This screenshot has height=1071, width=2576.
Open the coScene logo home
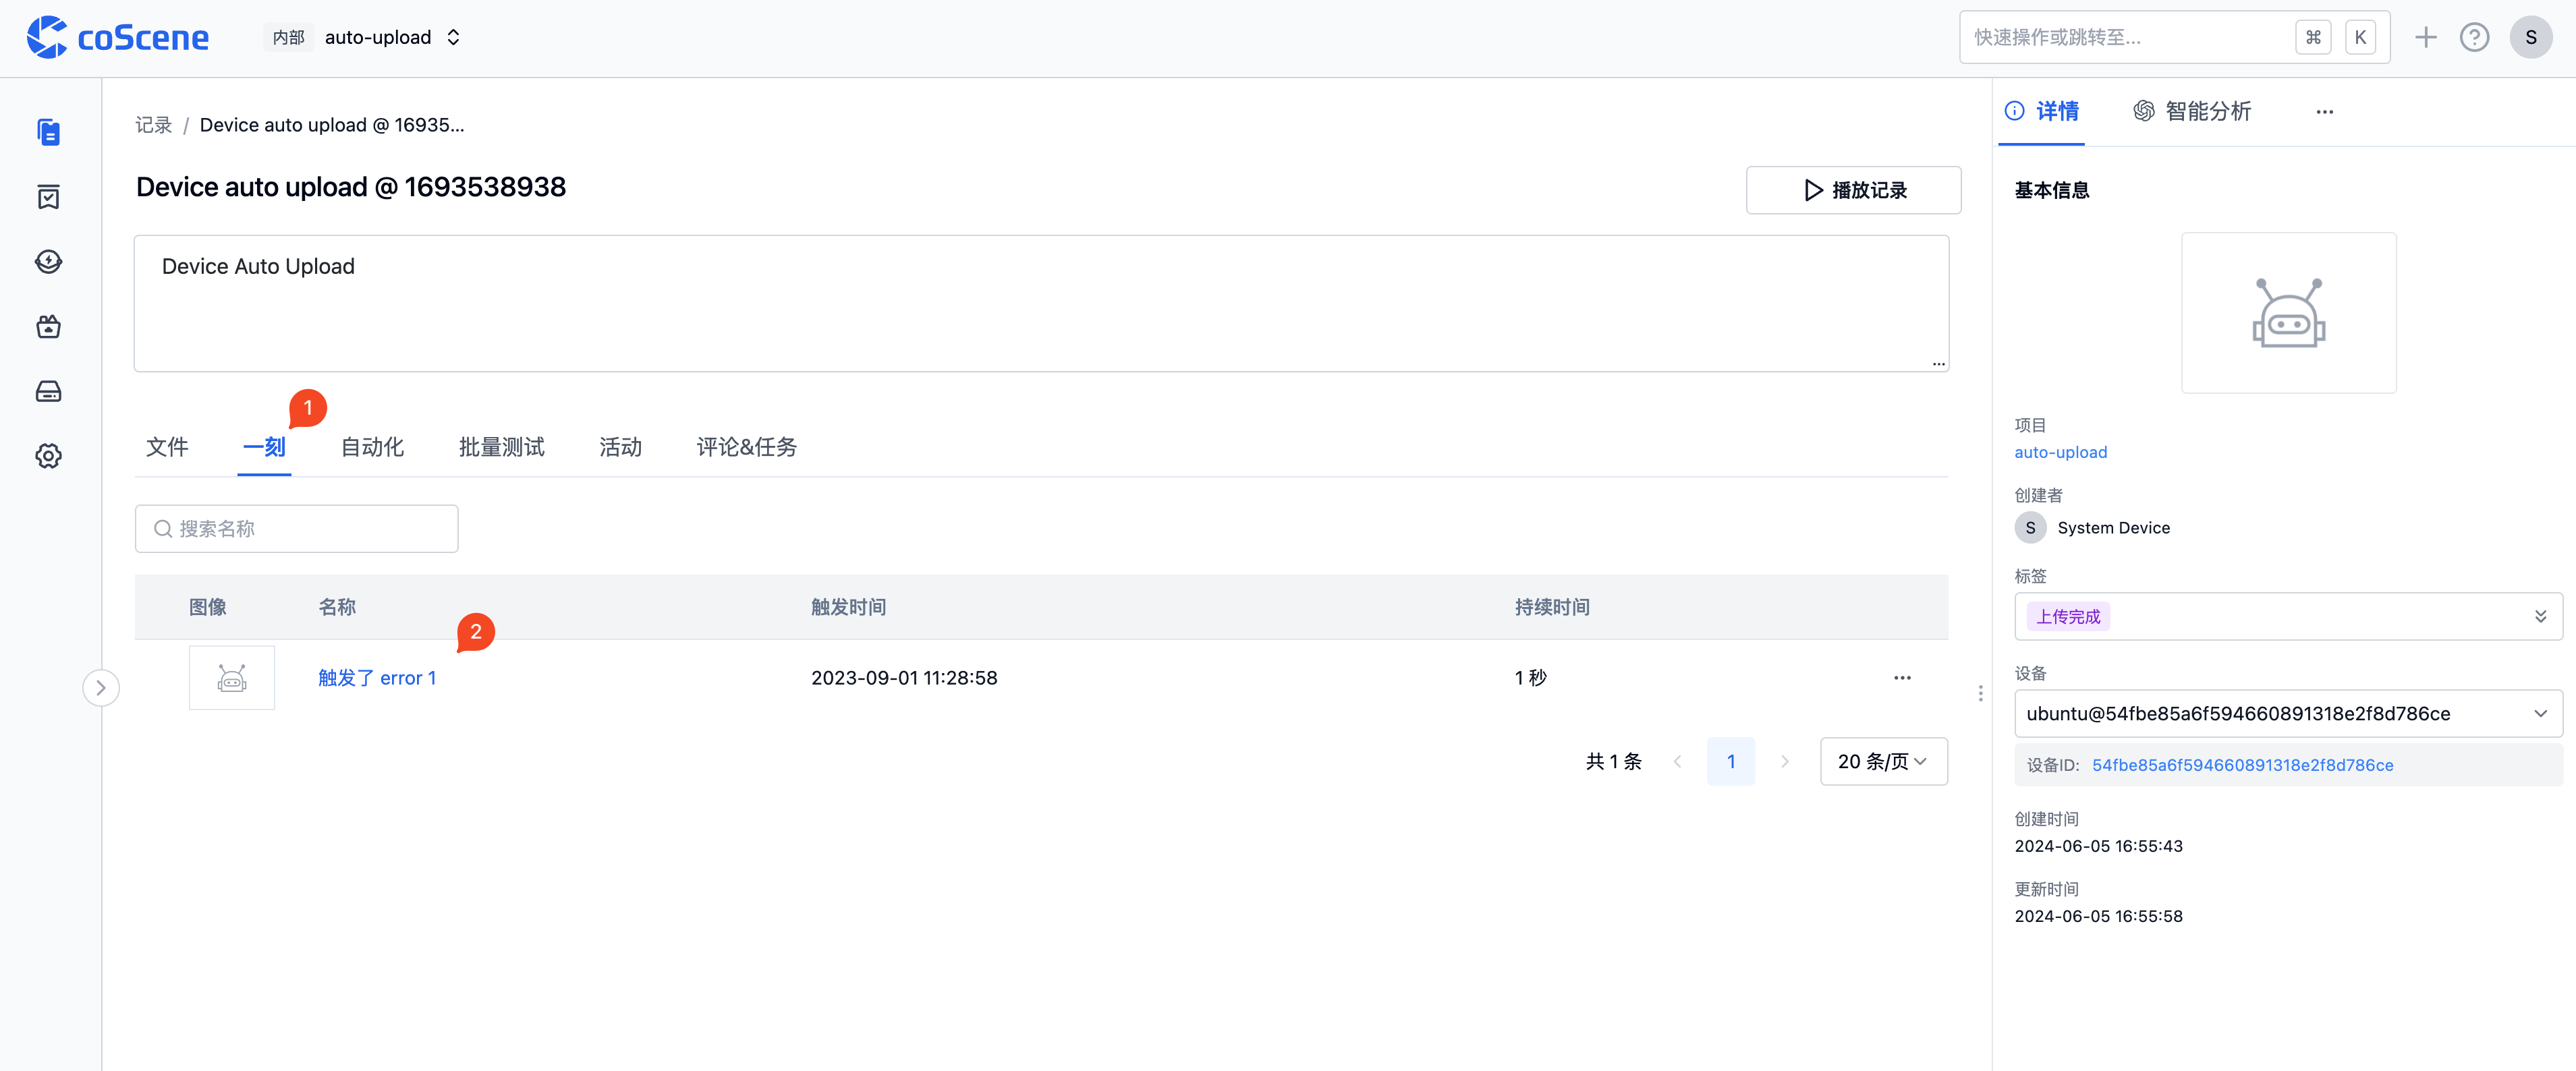coord(118,37)
